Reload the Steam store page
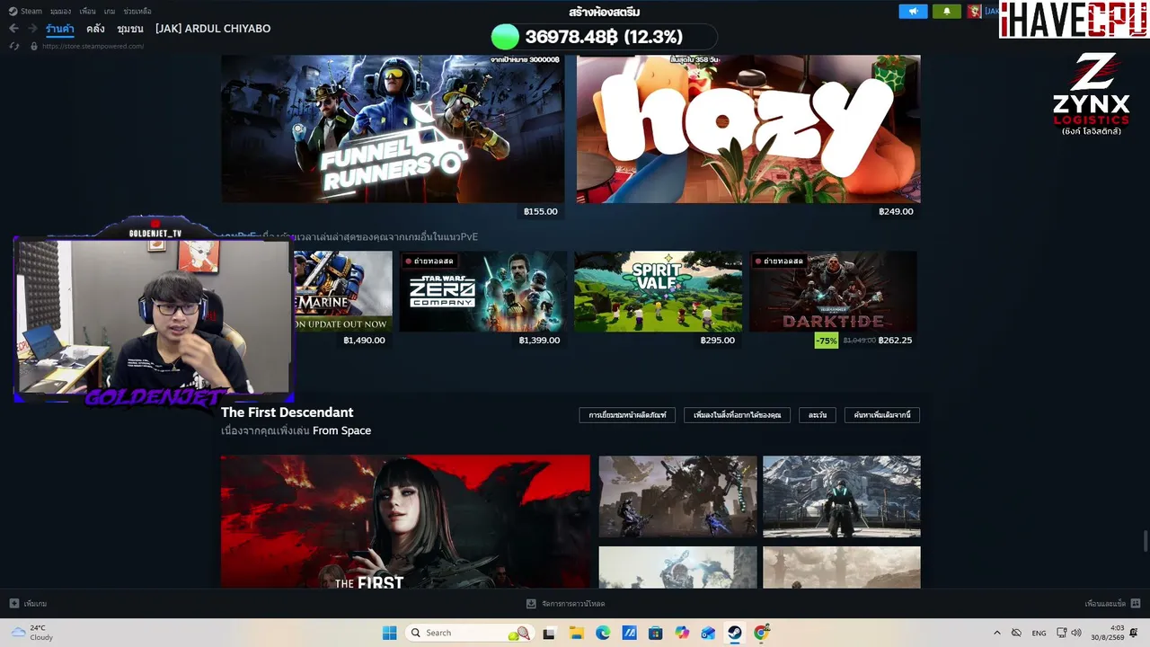1150x647 pixels. pyautogui.click(x=13, y=46)
